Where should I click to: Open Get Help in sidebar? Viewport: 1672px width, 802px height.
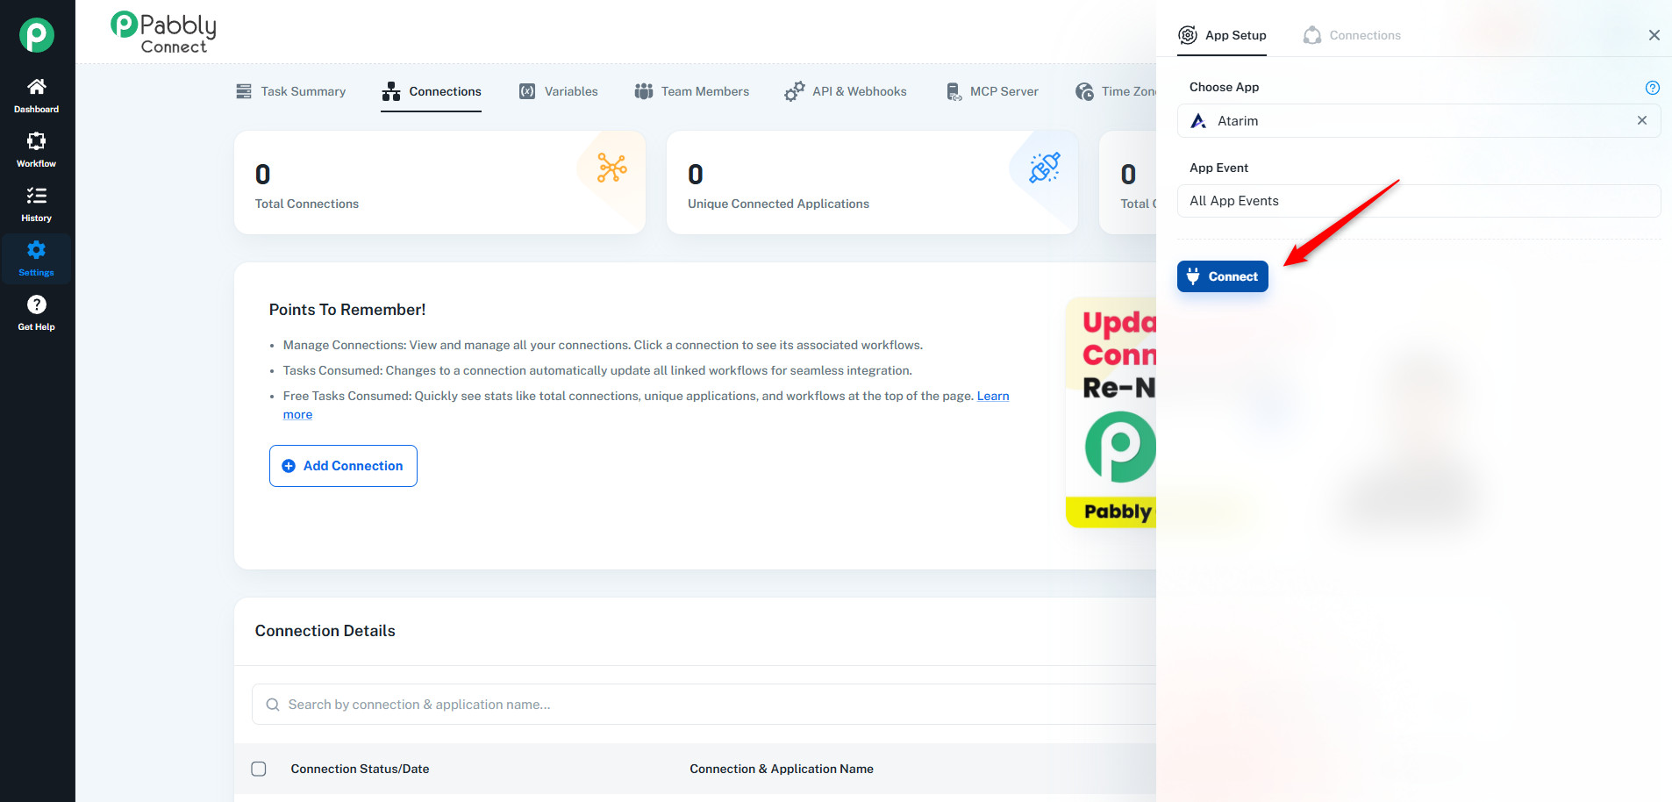[x=36, y=312]
